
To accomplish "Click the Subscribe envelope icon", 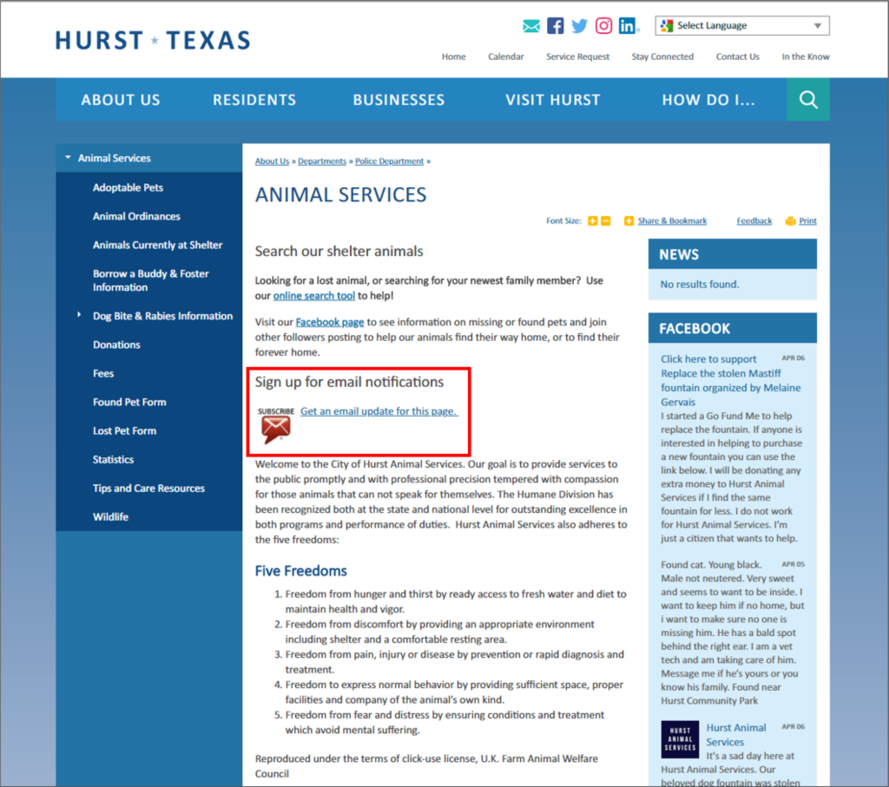I will (x=274, y=424).
